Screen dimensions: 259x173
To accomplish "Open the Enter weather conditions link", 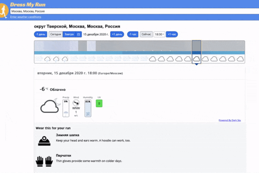I will point(26,17).
